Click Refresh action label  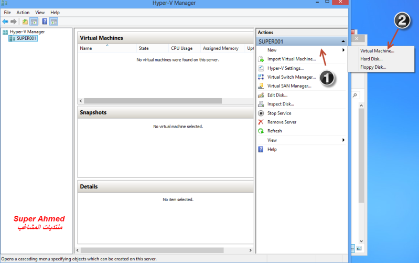pos(274,131)
